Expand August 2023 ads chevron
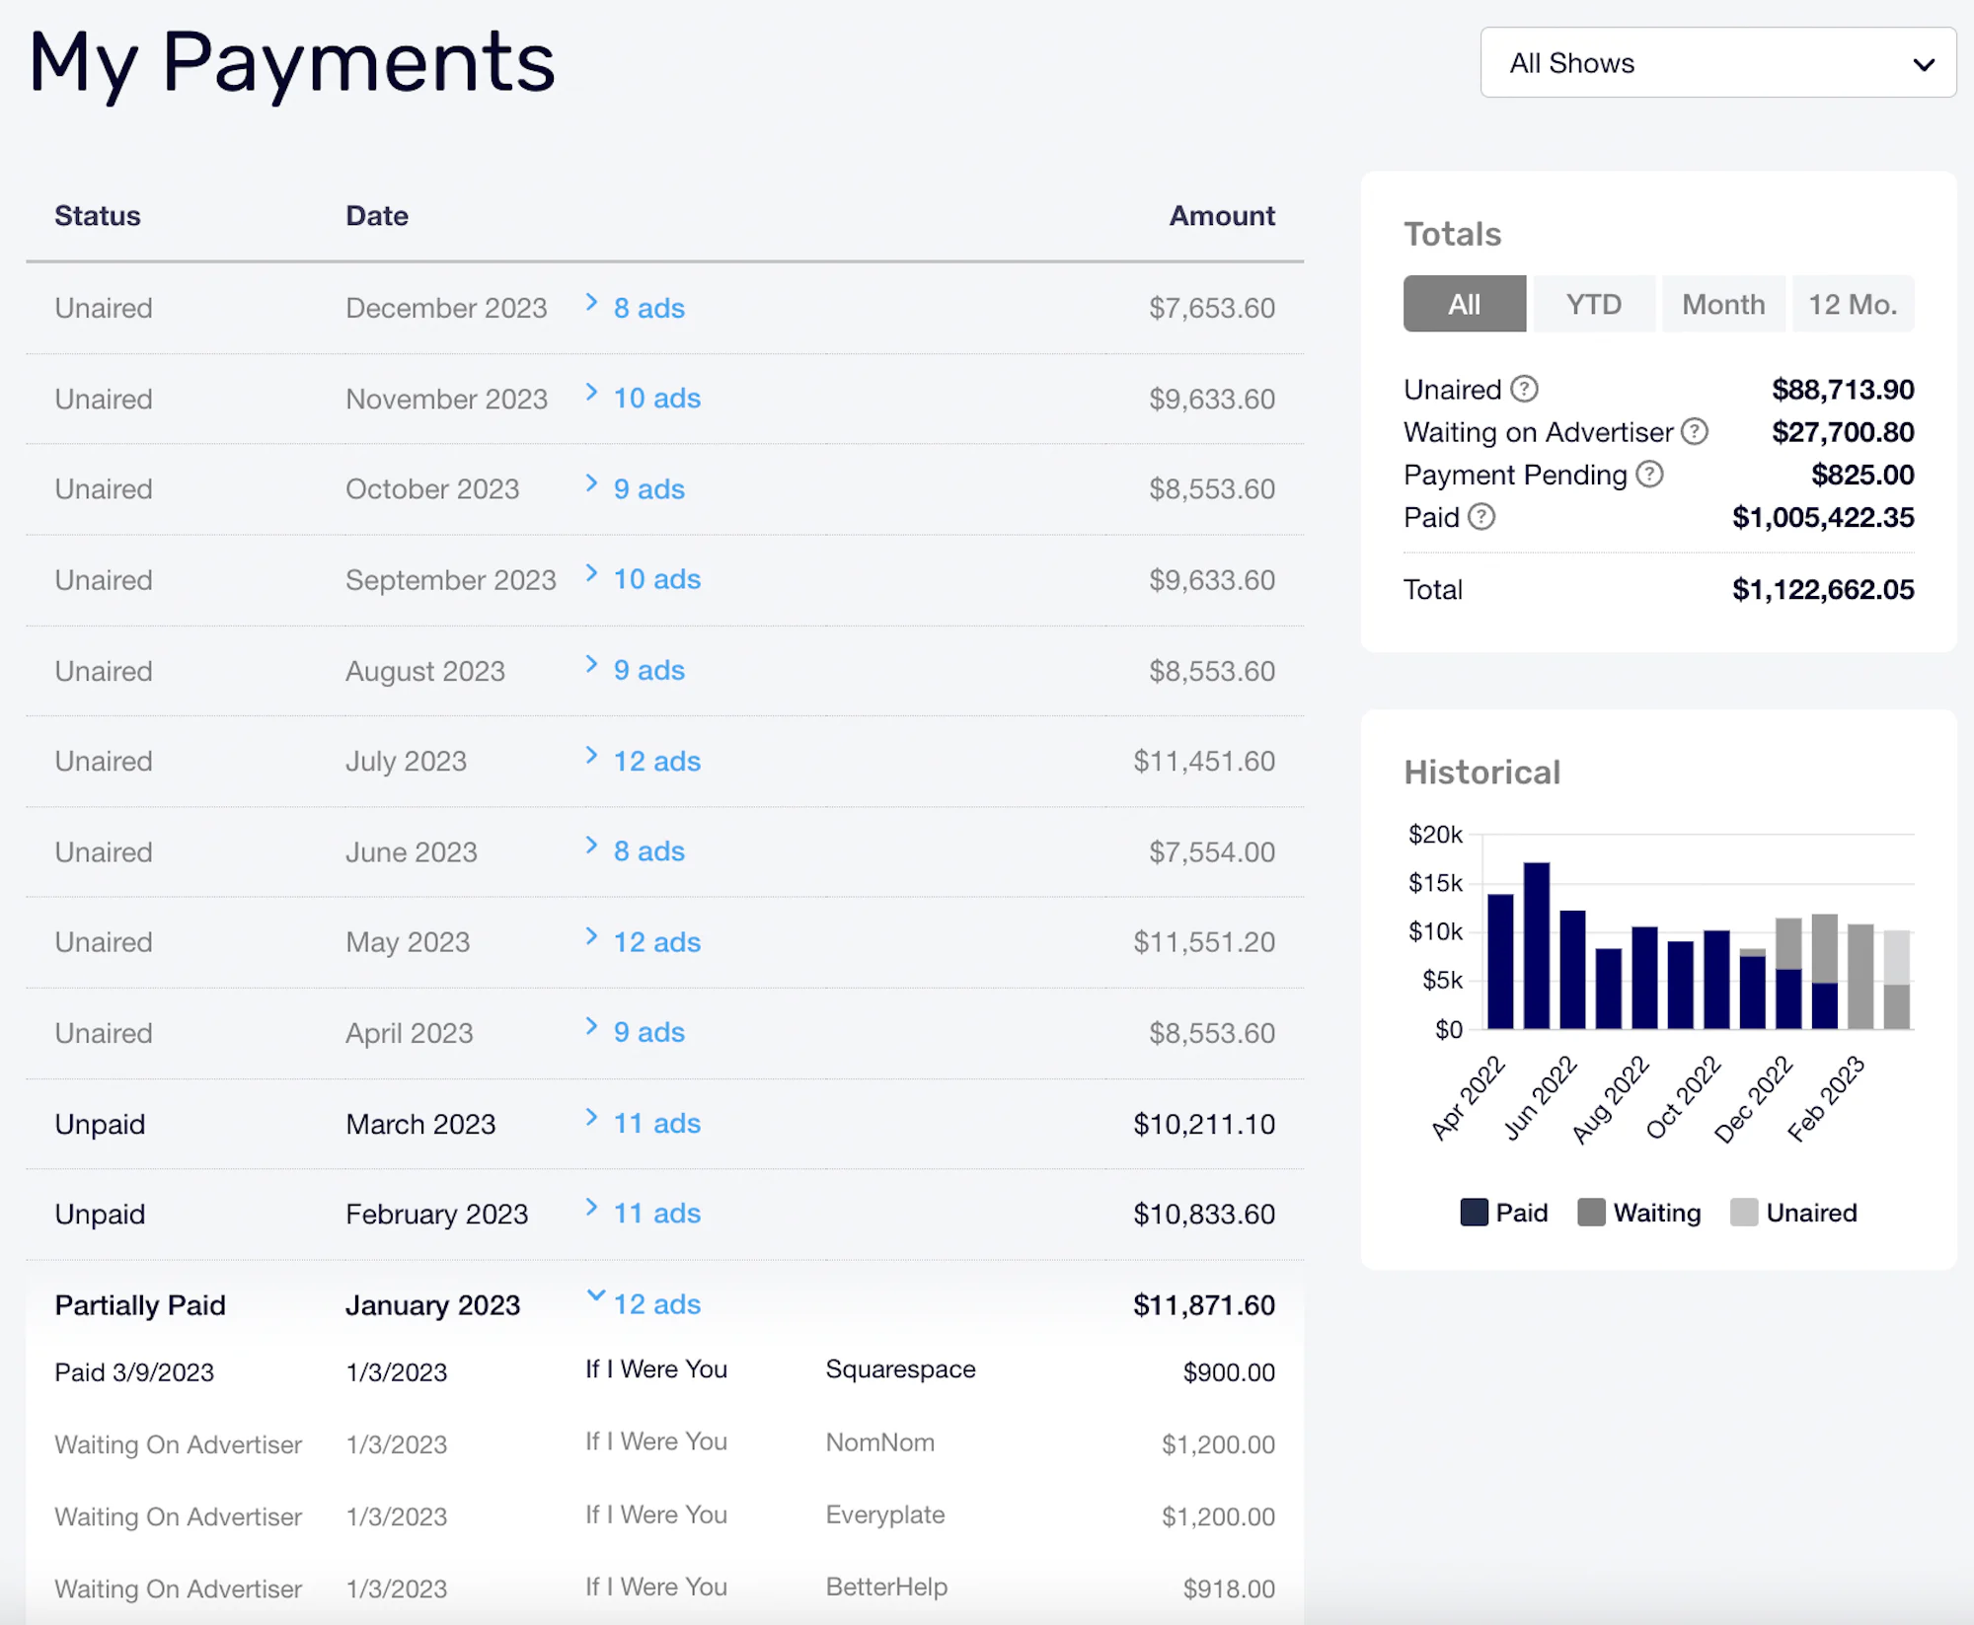The height and width of the screenshot is (1625, 1974). pos(591,663)
